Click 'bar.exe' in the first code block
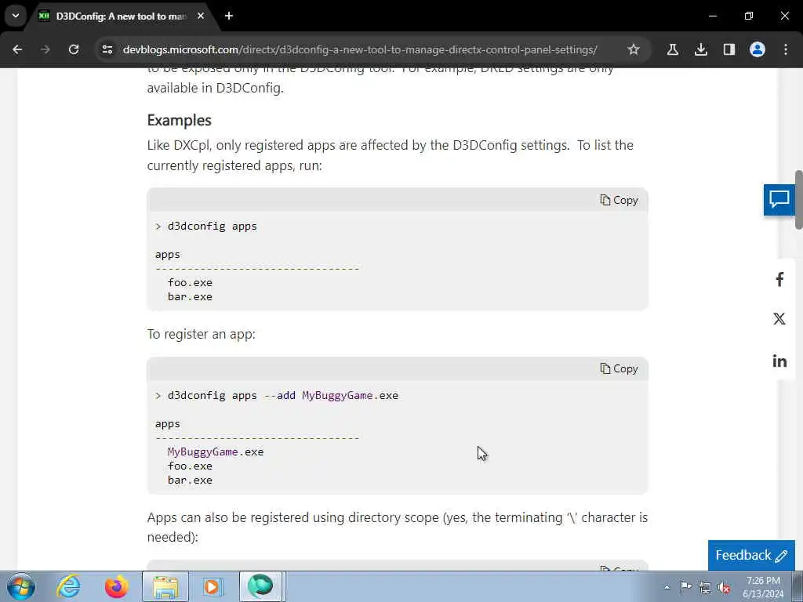 click(190, 297)
